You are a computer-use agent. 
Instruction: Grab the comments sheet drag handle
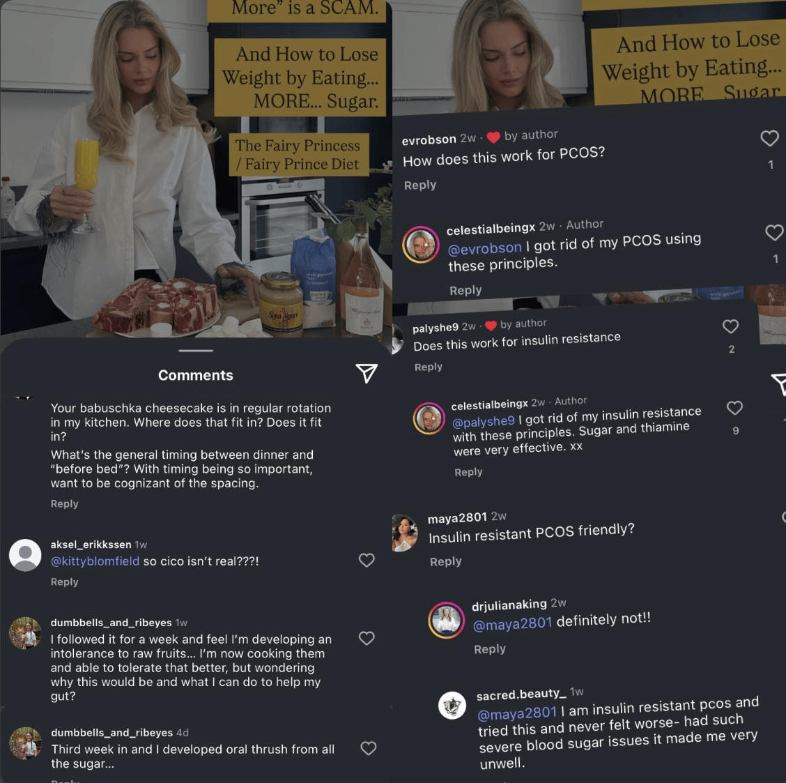(196, 351)
